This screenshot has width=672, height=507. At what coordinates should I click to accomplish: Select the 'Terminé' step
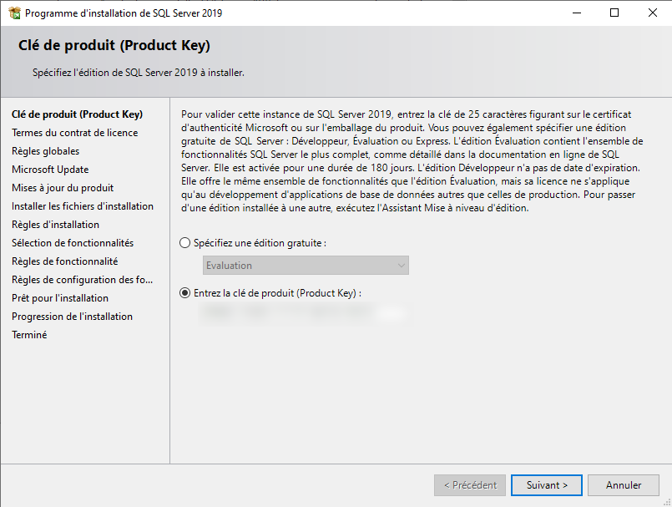29,335
